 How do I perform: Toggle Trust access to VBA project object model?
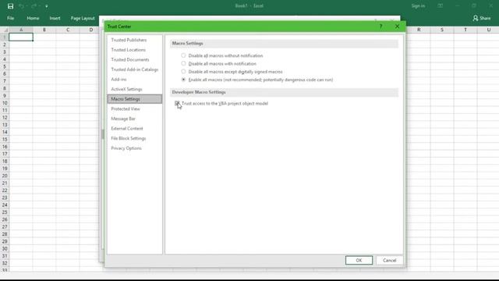(177, 103)
